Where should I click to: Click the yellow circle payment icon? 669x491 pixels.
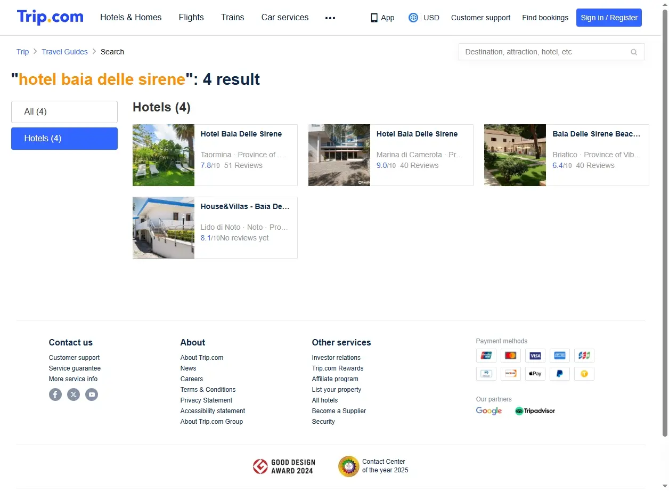[584, 374]
